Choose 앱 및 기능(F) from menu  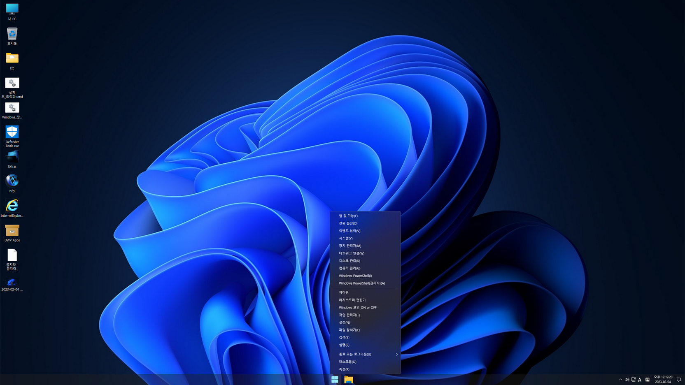tap(365, 216)
